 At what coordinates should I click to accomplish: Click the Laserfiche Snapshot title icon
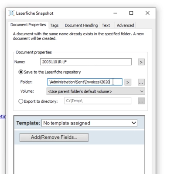point(11,13)
